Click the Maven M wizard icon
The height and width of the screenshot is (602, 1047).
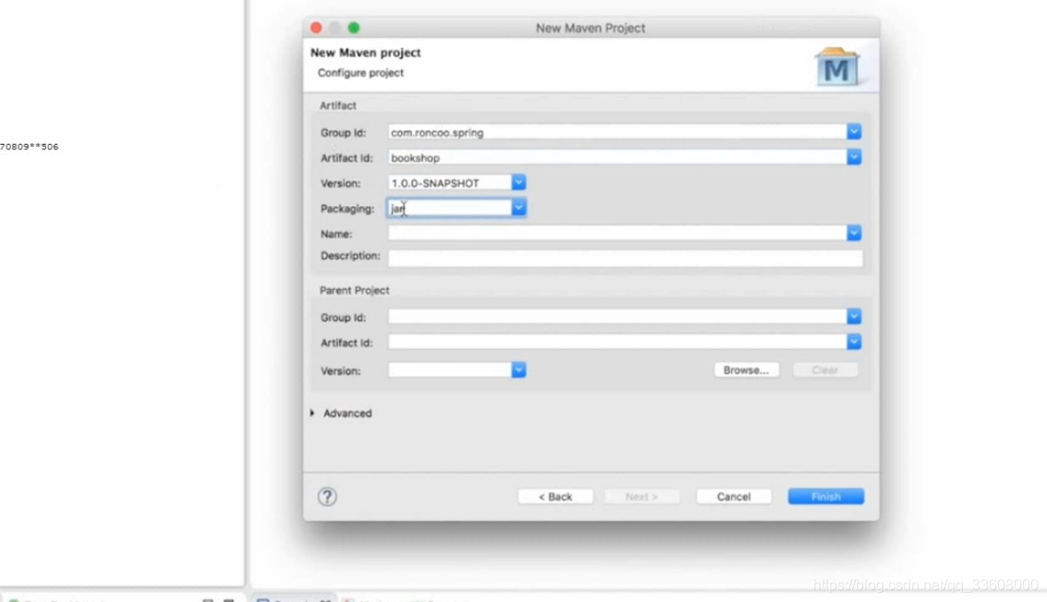[x=837, y=66]
